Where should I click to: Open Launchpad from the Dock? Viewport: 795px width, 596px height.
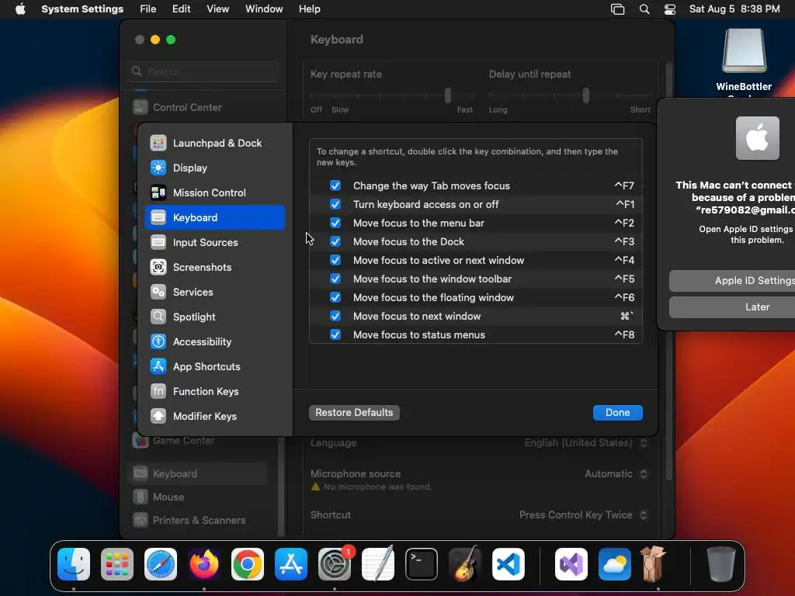[x=117, y=564]
